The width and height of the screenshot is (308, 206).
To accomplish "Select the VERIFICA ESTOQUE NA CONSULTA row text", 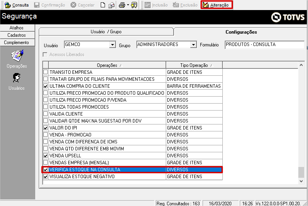I will tap(85, 170).
